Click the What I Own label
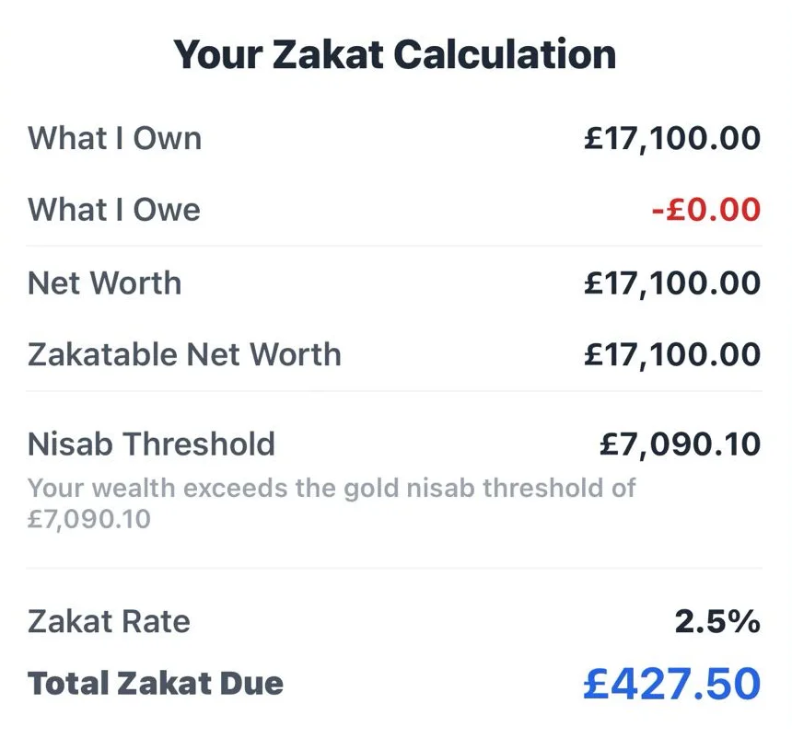This screenshot has width=792, height=738. [x=115, y=138]
